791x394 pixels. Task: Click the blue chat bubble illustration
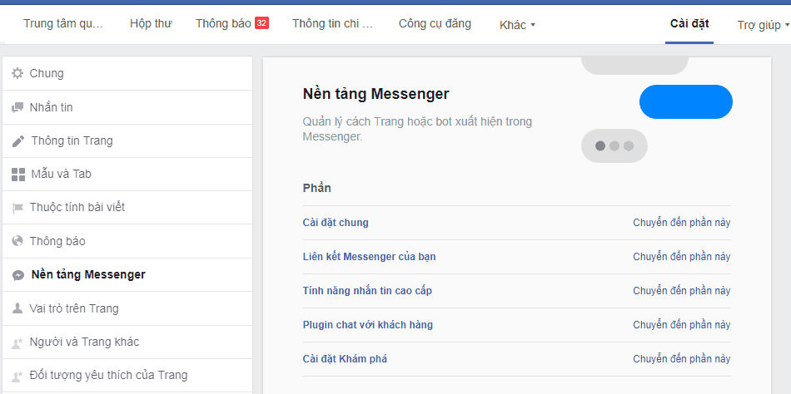(x=685, y=101)
